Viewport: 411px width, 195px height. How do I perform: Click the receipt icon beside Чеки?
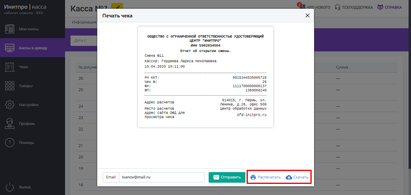pyautogui.click(x=10, y=67)
